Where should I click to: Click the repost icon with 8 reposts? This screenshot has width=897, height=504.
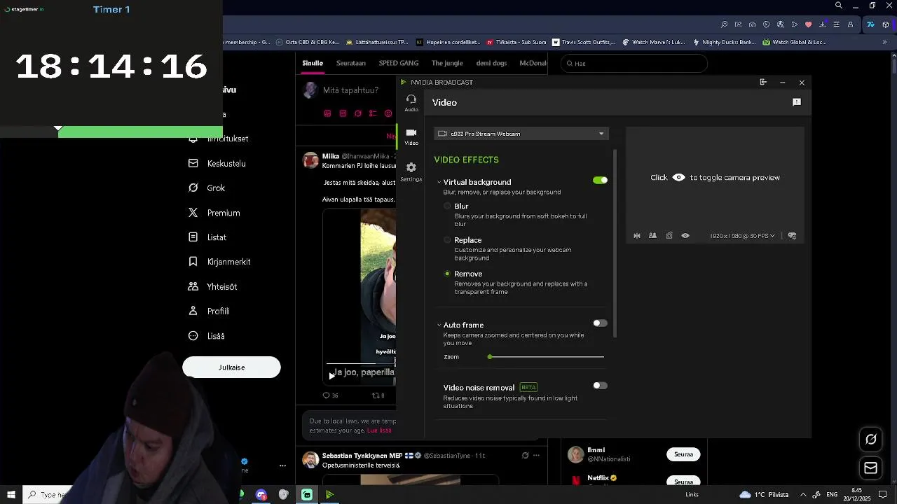tap(378, 395)
